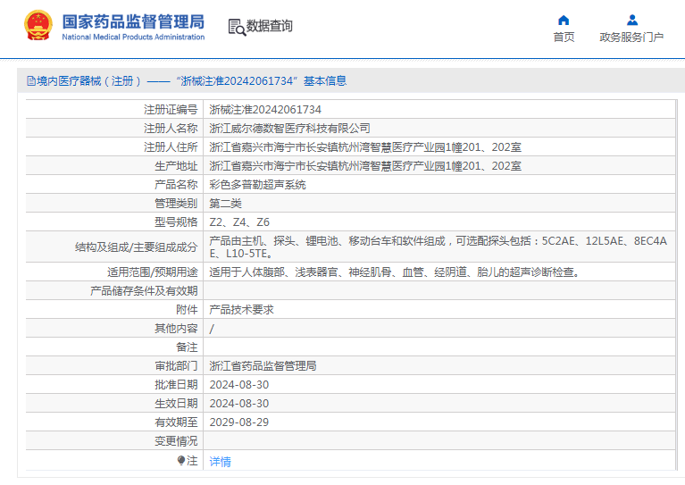Click registrant name 浙江威尔德数智医疗科技有限公司
This screenshot has height=485, width=685.
coord(289,129)
